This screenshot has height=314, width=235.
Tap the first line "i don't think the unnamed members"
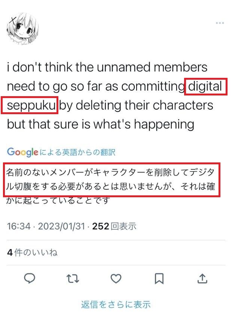tap(107, 67)
